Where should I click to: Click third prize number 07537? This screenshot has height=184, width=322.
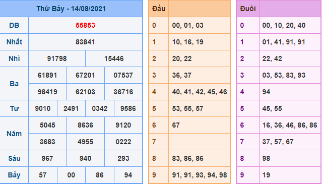(x=123, y=76)
